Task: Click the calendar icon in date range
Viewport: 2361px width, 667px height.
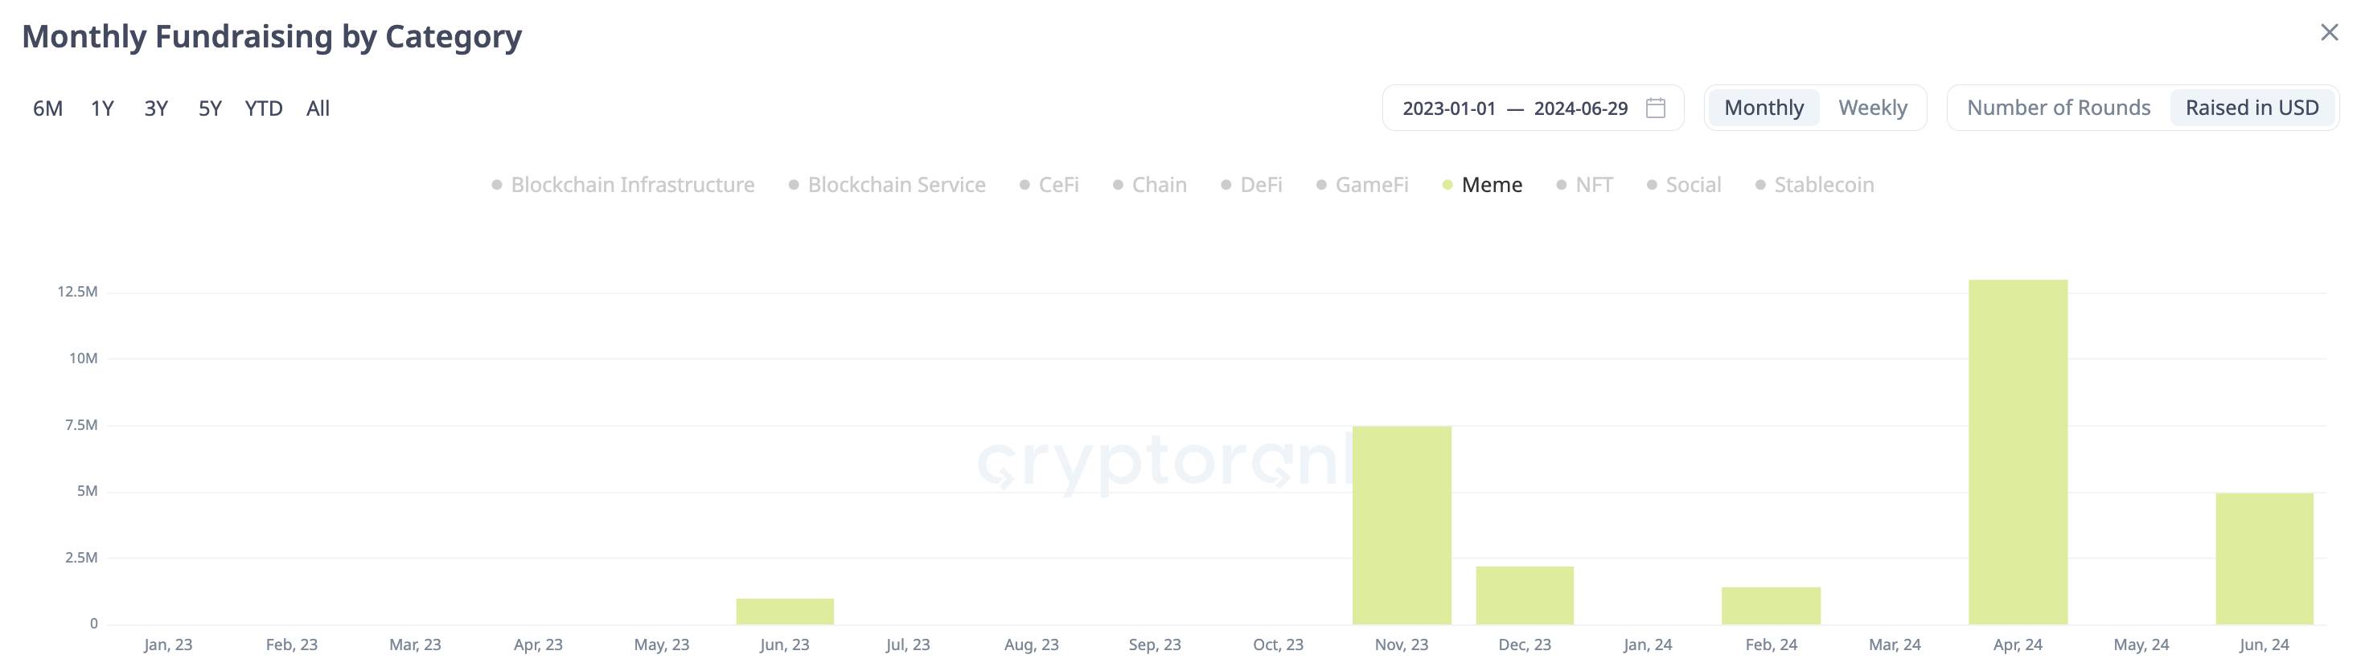Action: click(x=1655, y=108)
